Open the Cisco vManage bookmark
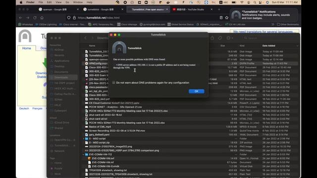Image resolution: width=317 pixels, height=178 pixels. pos(127,24)
